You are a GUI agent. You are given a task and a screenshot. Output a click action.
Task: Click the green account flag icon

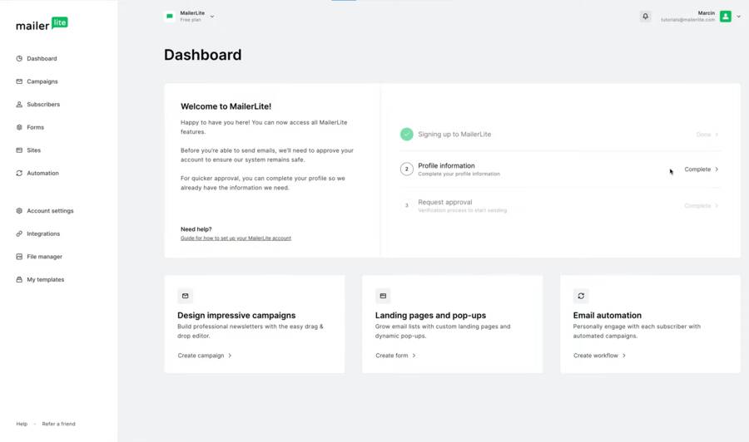pyautogui.click(x=170, y=17)
